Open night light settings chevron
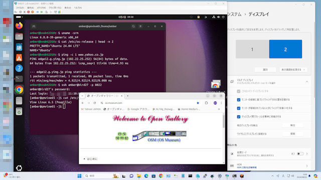321x180 pixels. pyautogui.click(x=307, y=153)
